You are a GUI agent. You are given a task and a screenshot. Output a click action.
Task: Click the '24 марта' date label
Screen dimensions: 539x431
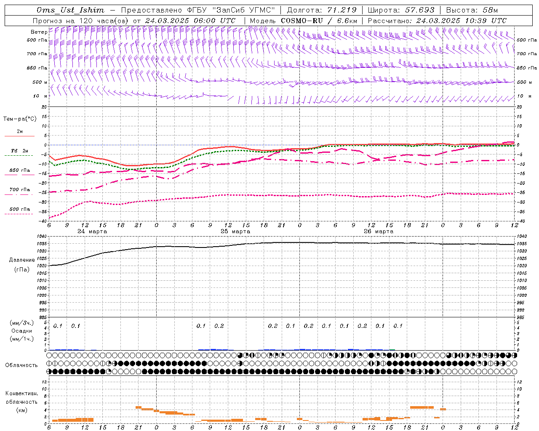(92, 231)
